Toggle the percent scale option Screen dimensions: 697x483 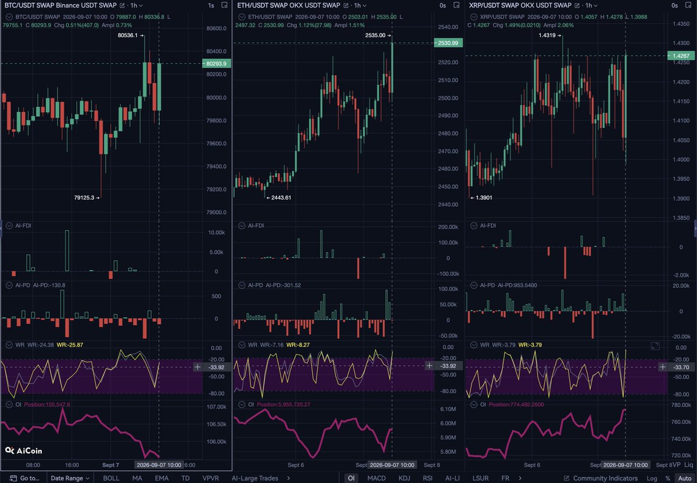[x=667, y=478]
